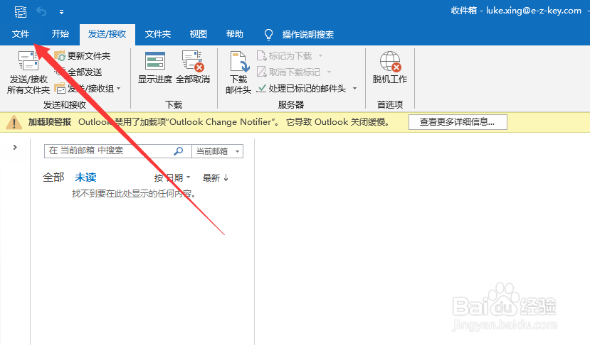This screenshot has height=345, width=590.
Task: Click the 更新文件夹 button
Action: click(x=83, y=56)
